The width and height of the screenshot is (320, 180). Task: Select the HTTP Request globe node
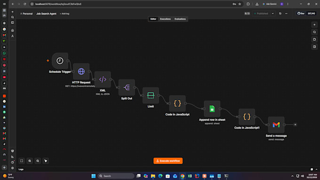click(81, 71)
